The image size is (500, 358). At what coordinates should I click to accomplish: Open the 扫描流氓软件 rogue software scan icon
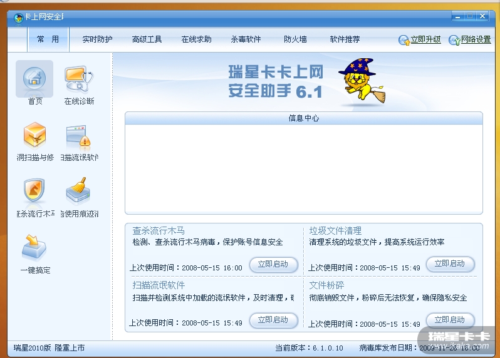[x=79, y=136]
